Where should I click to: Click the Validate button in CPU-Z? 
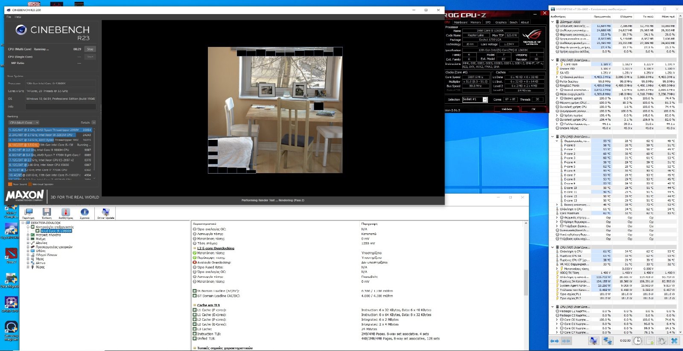click(x=507, y=109)
